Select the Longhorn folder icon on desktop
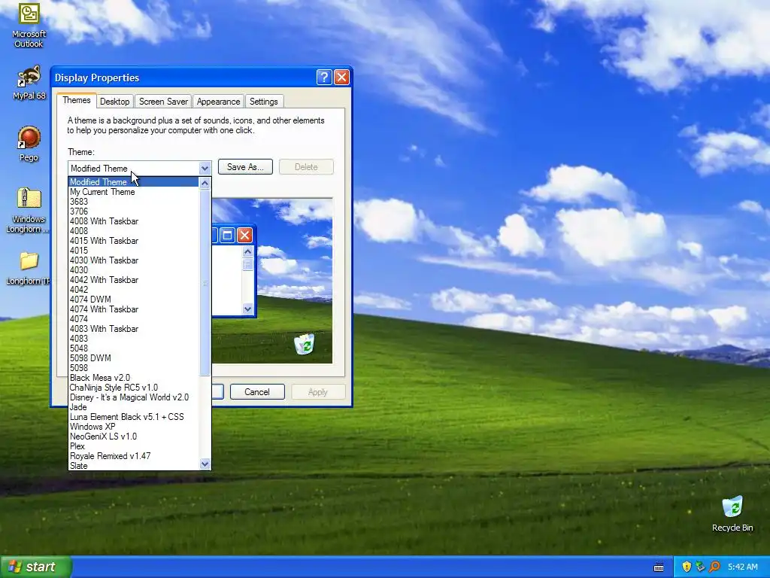This screenshot has width=770, height=578. point(29,268)
